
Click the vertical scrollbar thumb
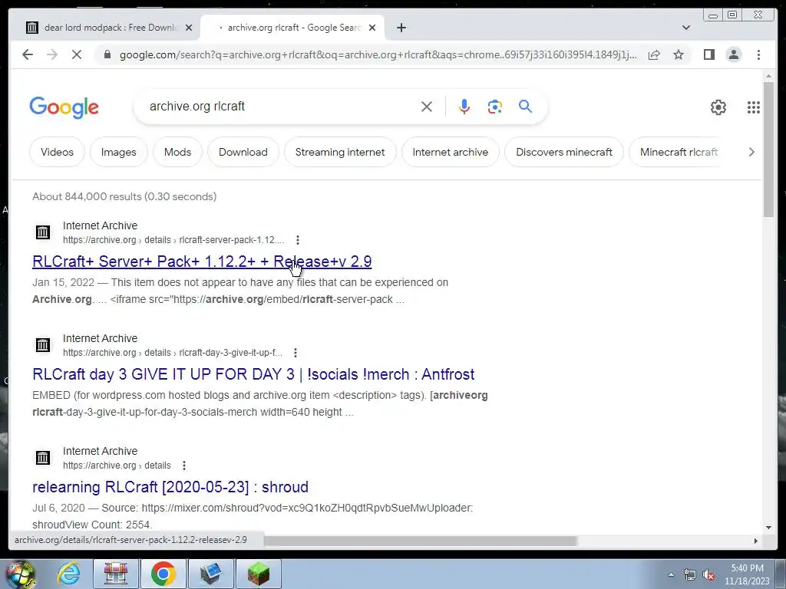(768, 150)
